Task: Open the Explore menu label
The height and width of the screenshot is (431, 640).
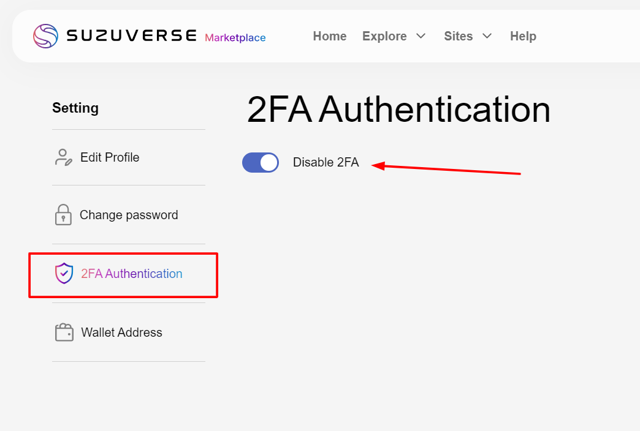Action: [384, 36]
